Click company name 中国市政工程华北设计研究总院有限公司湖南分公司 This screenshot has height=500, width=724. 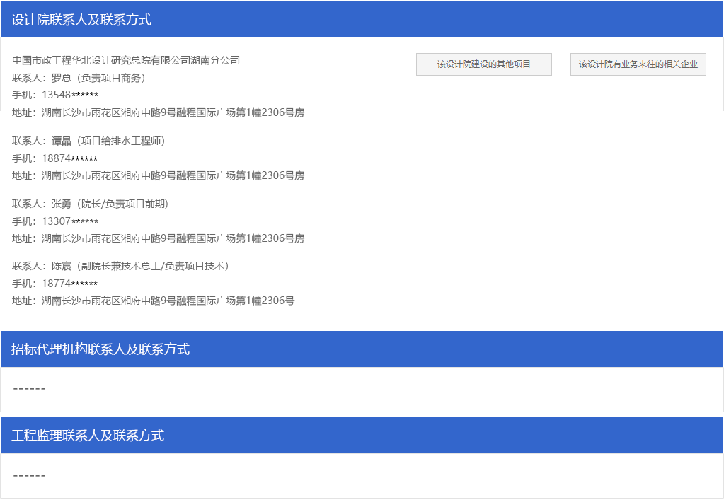coord(126,60)
